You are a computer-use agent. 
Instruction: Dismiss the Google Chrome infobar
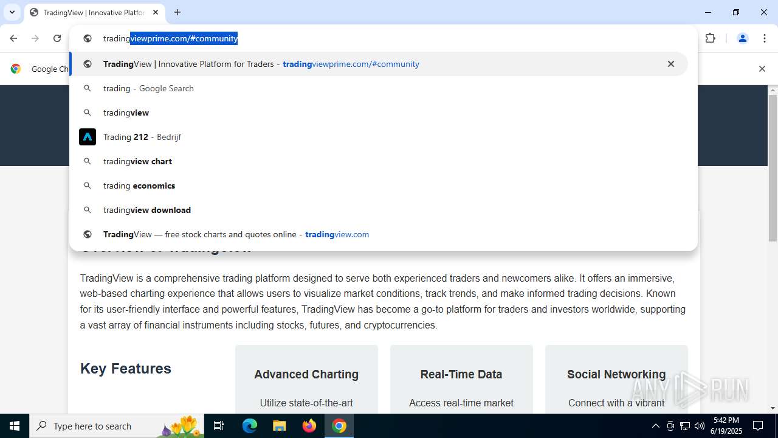coord(762,69)
